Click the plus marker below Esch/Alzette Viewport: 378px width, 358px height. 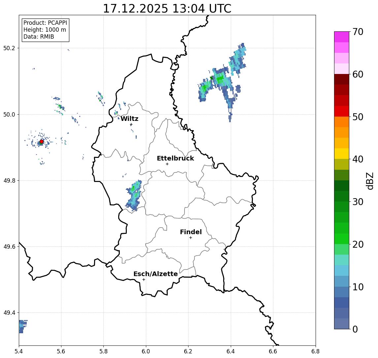pyautogui.click(x=144, y=280)
